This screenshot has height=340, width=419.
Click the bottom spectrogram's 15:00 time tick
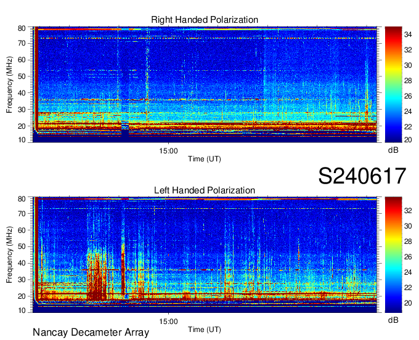coord(168,322)
